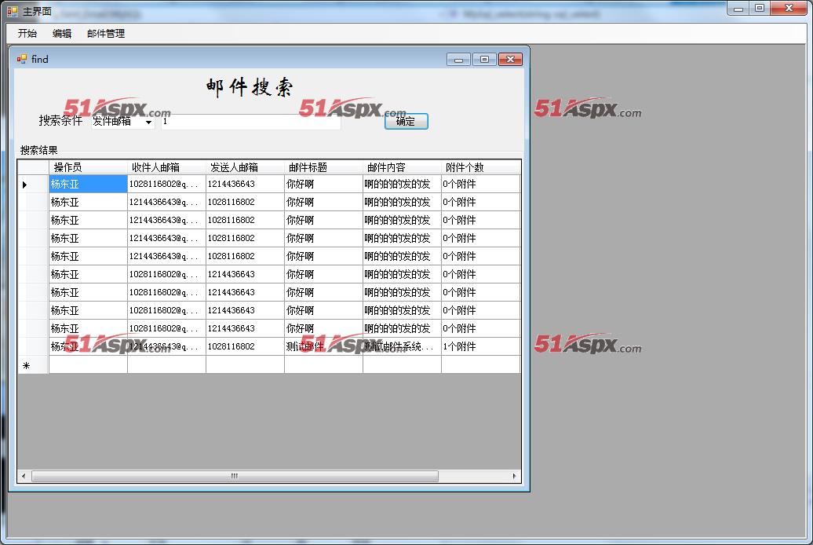
Task: Click the 附件个数 column header
Action: 479,167
